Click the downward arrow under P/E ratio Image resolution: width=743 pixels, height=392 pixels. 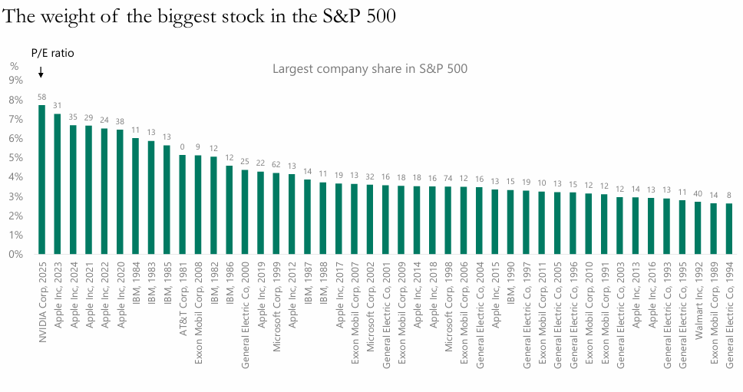41,73
